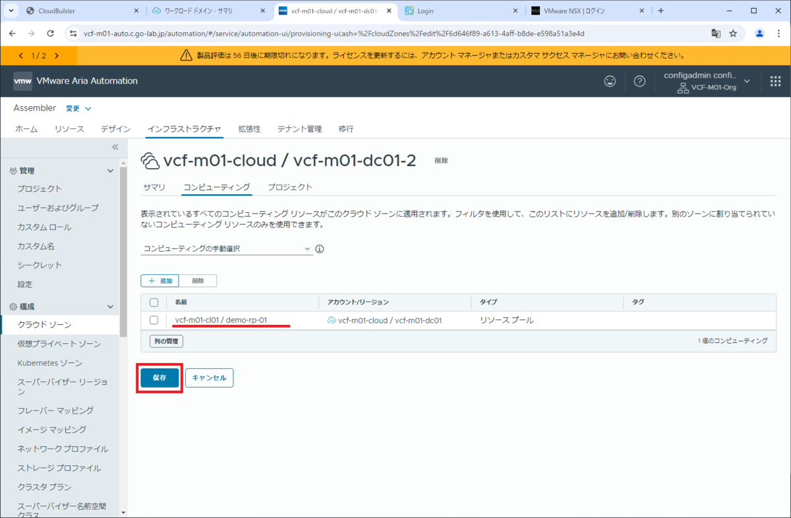Open the help question mark icon
Viewport: 791px width, 518px height.
coord(639,81)
